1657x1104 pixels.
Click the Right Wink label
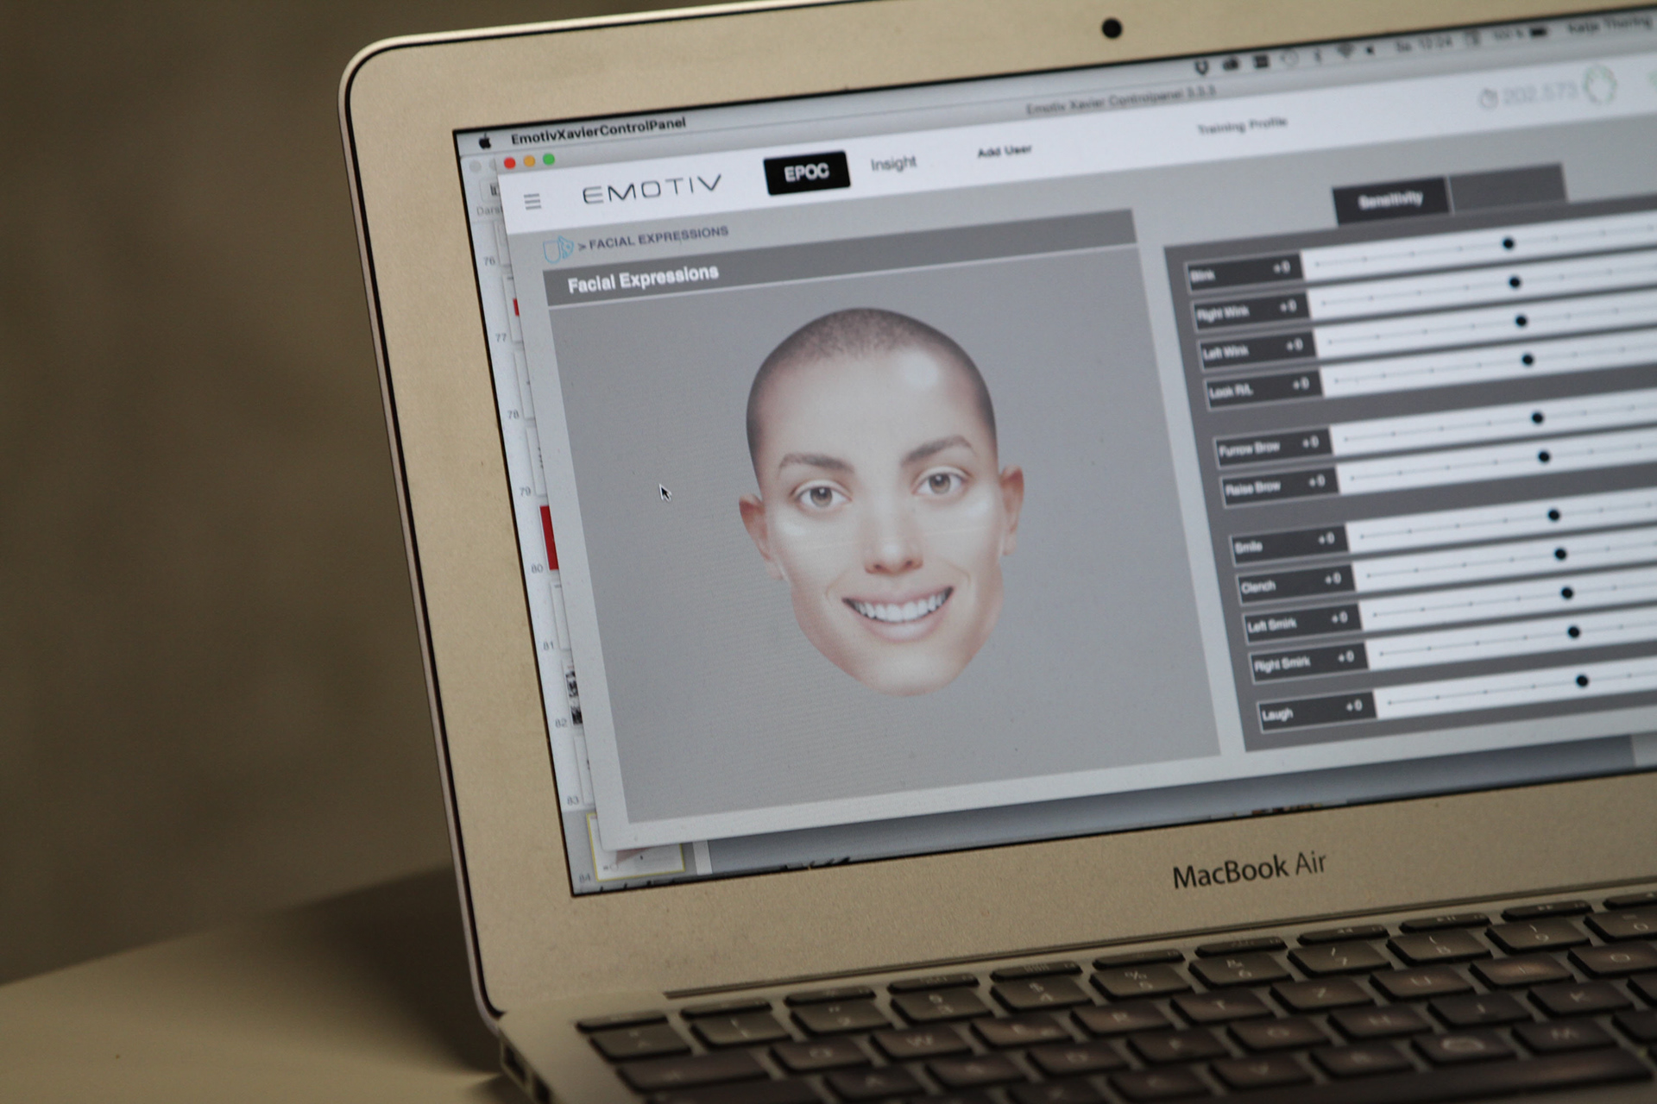pyautogui.click(x=1222, y=314)
